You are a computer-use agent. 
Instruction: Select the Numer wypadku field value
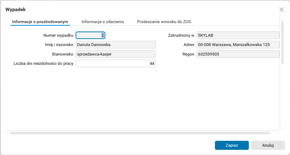[90, 35]
